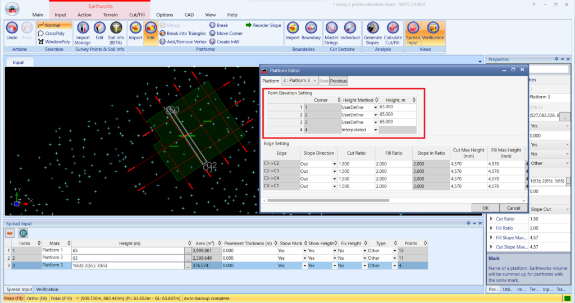Open Height Method dropdown for corner 3

pos(376,122)
